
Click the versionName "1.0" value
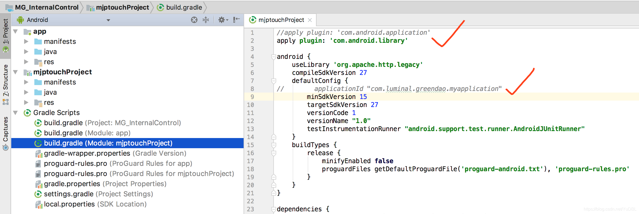(361, 121)
